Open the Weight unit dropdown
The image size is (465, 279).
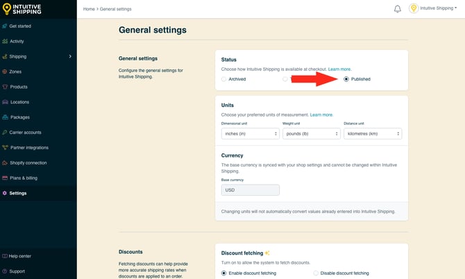pyautogui.click(x=312, y=134)
